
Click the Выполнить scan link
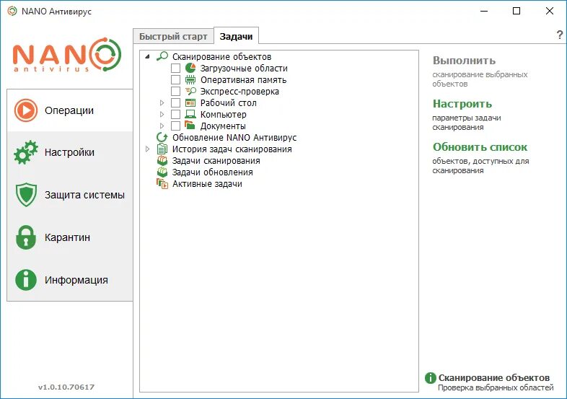pos(464,61)
